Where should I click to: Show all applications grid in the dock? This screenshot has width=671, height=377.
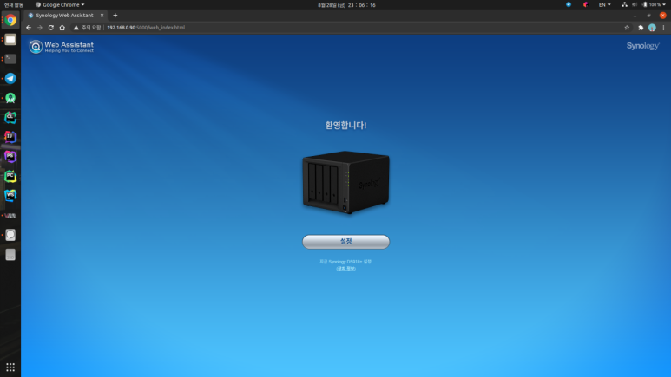pyautogui.click(x=10, y=367)
